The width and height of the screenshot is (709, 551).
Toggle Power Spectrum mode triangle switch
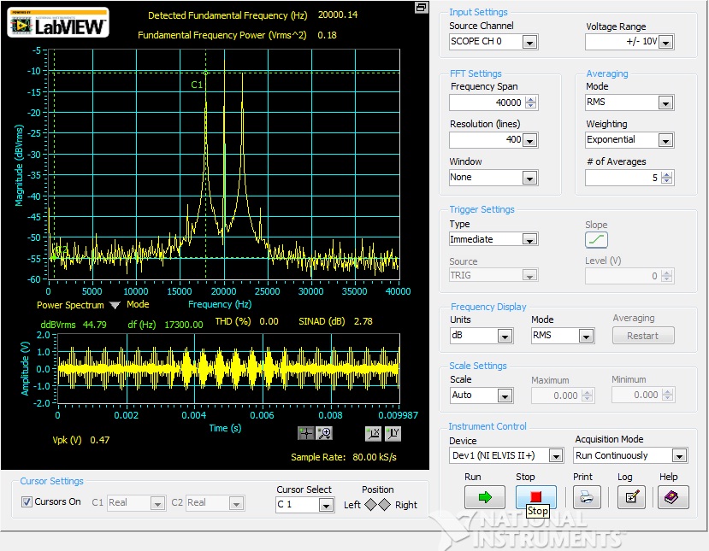115,305
